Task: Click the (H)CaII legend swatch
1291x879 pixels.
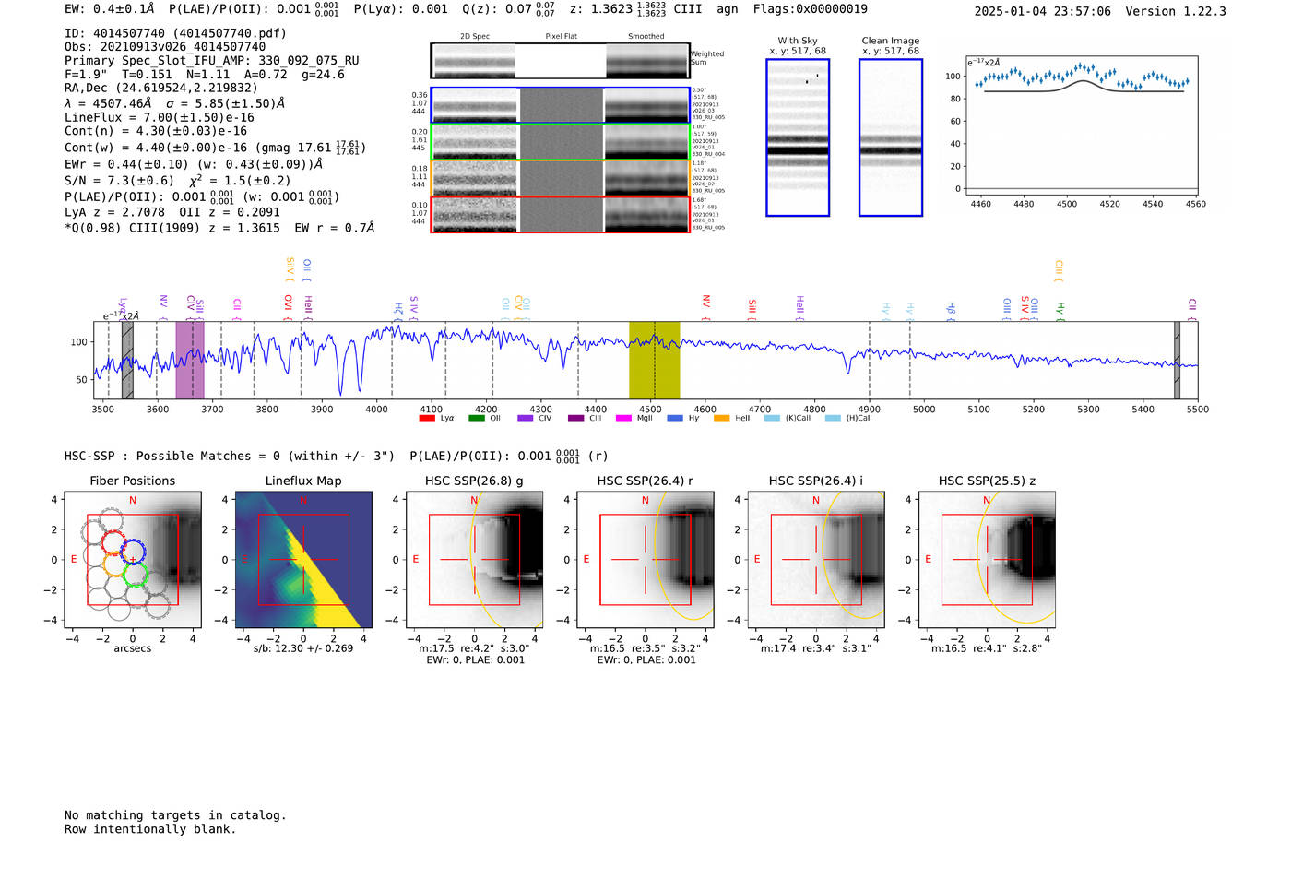Action: coord(834,419)
